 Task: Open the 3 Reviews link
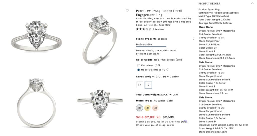(x=158, y=29)
